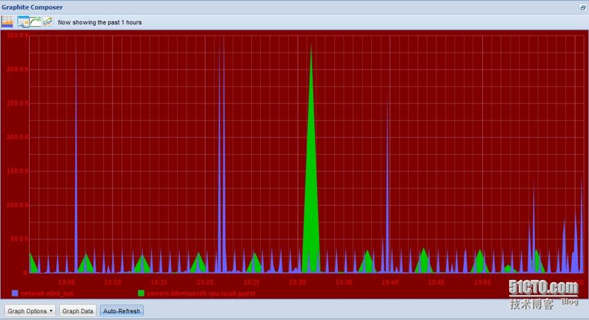589x320 pixels.
Task: Click the curved arrow recent data icon
Action: coord(35,22)
